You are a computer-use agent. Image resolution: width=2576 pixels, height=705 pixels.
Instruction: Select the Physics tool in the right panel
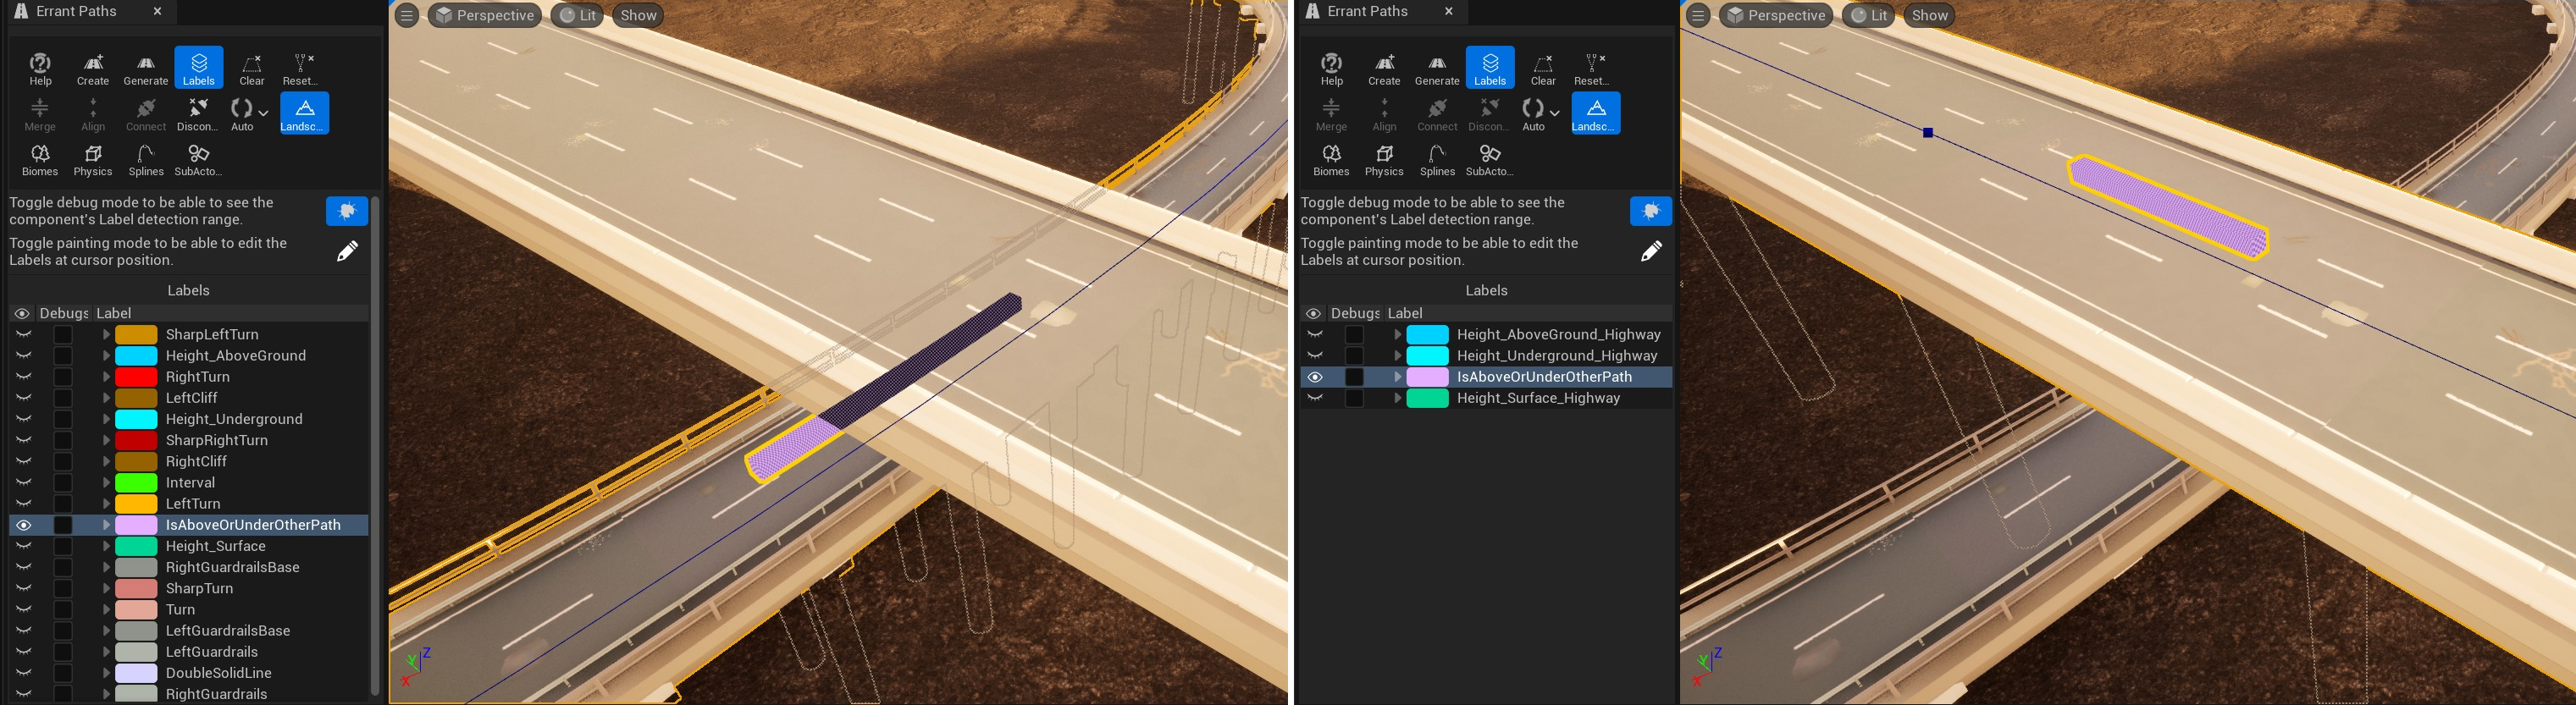tap(1384, 159)
